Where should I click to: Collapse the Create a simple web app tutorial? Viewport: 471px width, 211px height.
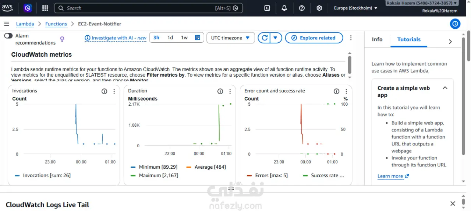445,88
